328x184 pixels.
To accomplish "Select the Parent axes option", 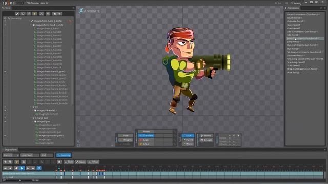I will coord(188,140).
